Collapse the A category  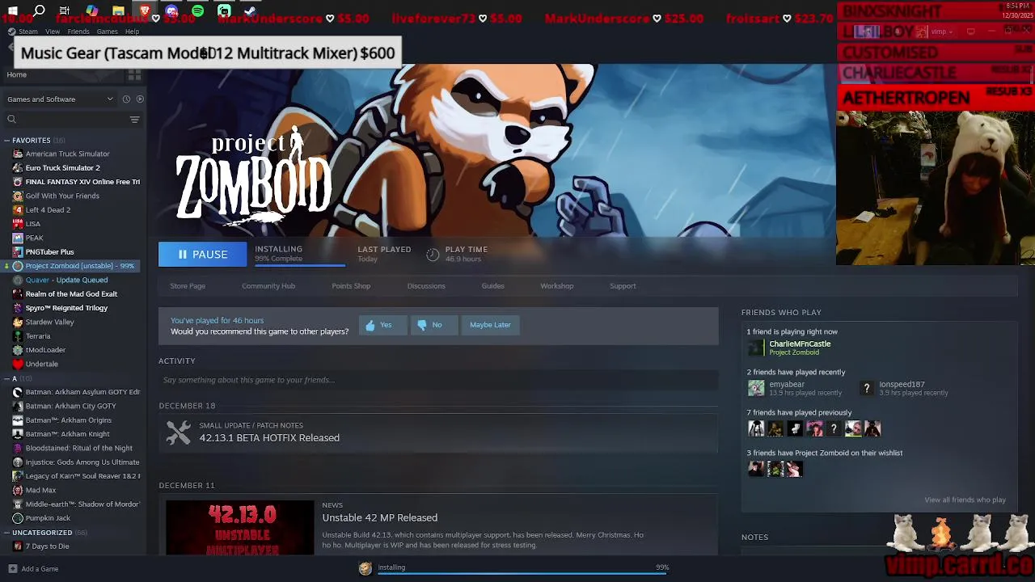(x=6, y=378)
